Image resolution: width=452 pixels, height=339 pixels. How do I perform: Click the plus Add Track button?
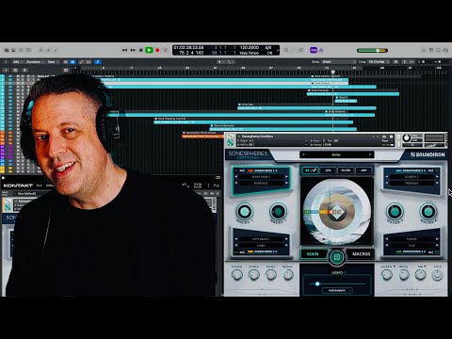point(6,70)
